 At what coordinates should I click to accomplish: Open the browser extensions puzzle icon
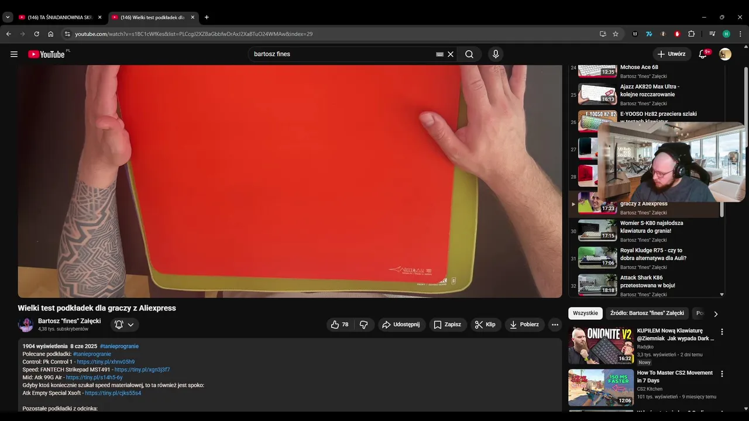coord(691,34)
